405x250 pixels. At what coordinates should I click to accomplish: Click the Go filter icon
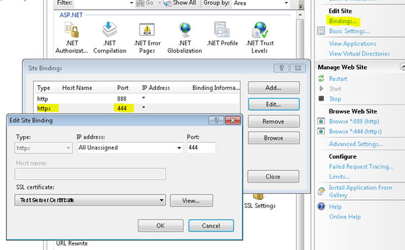point(140,3)
